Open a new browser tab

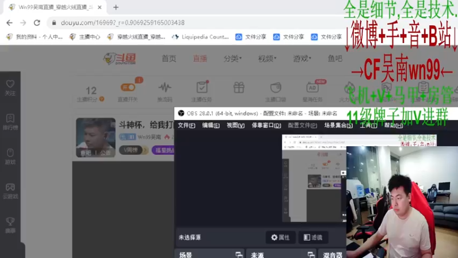click(116, 7)
